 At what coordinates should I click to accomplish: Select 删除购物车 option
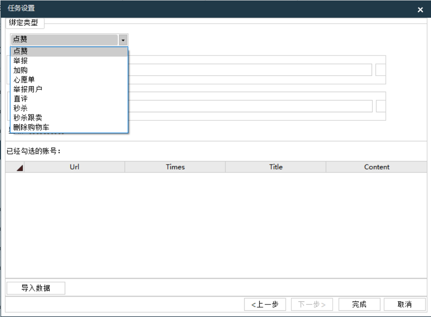pyautogui.click(x=69, y=127)
